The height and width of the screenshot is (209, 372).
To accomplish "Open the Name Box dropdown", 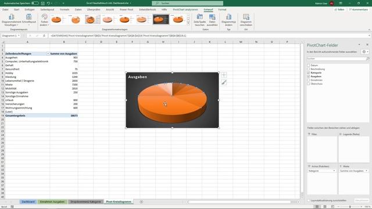I will 19,35.
